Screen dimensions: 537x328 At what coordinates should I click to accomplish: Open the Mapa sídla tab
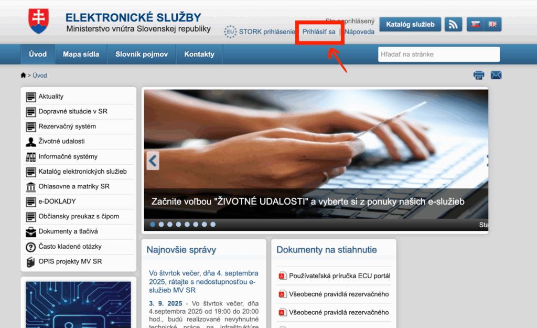tap(81, 54)
